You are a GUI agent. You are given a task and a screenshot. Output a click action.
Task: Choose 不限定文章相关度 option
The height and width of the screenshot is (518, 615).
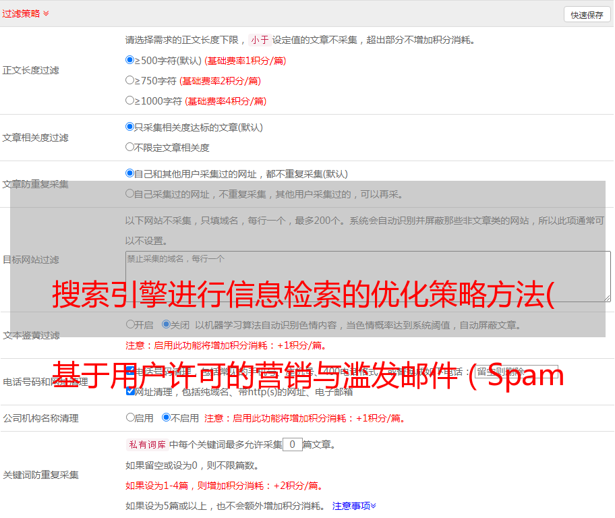point(129,147)
